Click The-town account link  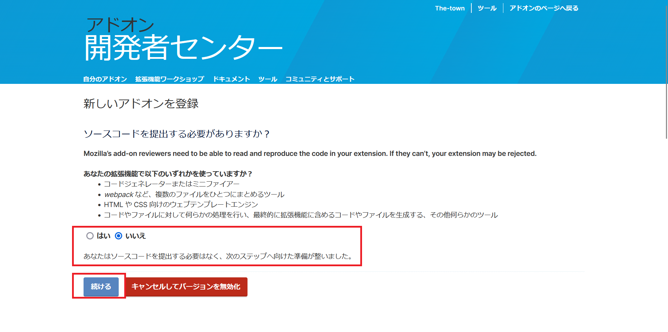click(x=450, y=8)
